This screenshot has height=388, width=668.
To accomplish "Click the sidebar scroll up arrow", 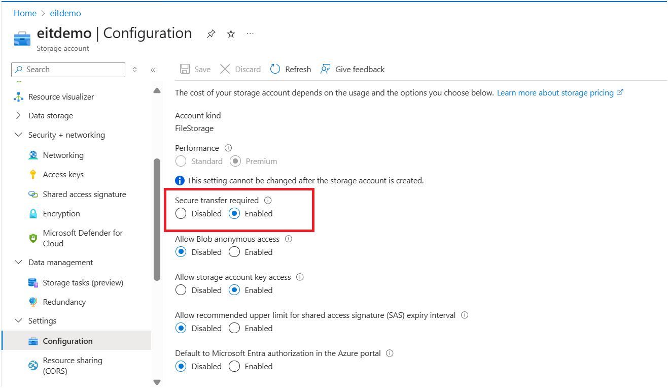I will [x=157, y=90].
